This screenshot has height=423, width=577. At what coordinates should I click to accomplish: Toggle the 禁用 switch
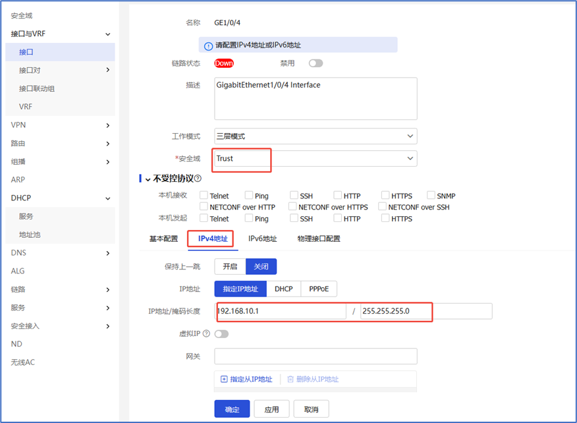click(316, 63)
